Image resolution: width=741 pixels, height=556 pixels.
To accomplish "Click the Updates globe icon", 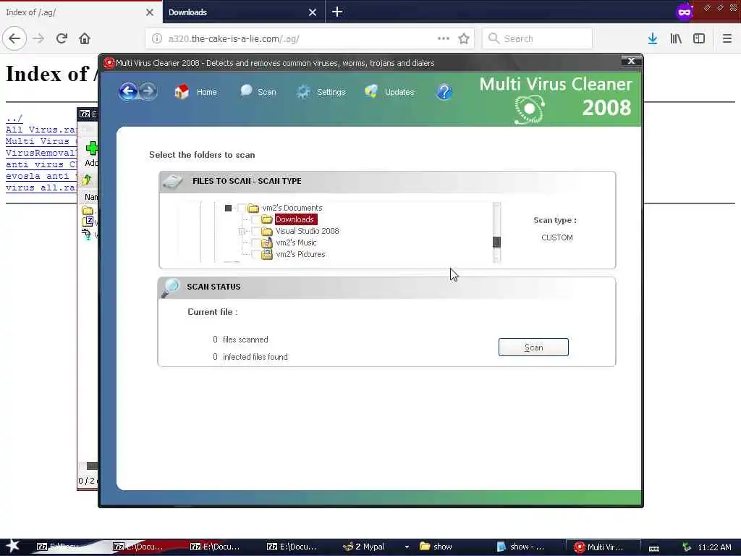I will point(371,91).
